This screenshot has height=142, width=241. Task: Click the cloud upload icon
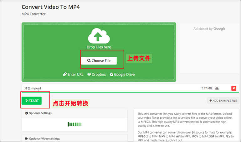pyautogui.click(x=99, y=36)
